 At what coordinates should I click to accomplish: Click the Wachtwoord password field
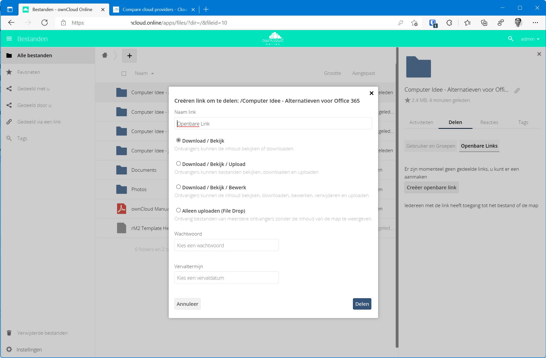tap(226, 245)
